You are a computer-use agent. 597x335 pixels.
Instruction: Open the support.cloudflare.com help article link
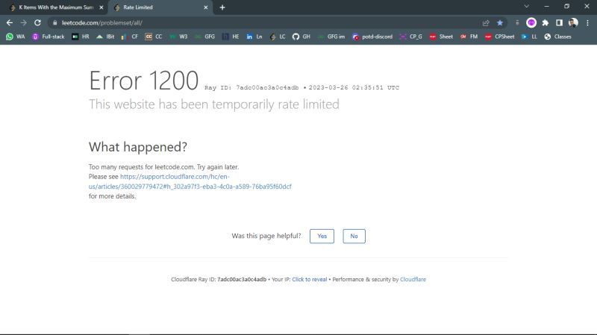[190, 181]
